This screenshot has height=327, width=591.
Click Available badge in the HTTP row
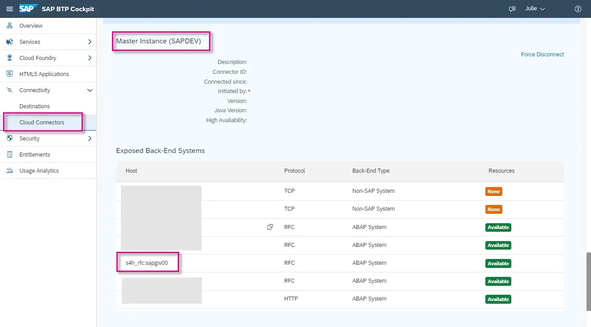pos(498,299)
